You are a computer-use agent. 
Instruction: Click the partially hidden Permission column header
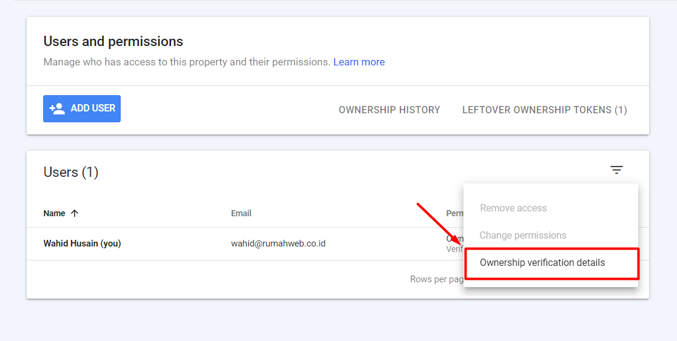click(x=454, y=213)
